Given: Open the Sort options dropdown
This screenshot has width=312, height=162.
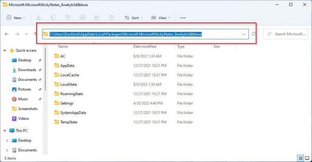Looking at the screenshot, I should coord(134,18).
